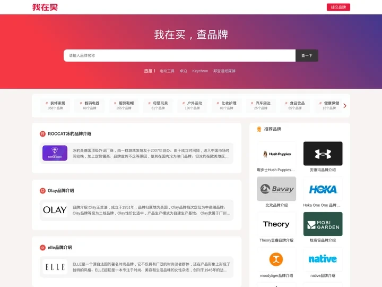Click the ELLE logo thumbnail
The image size is (382, 287).
click(55, 267)
